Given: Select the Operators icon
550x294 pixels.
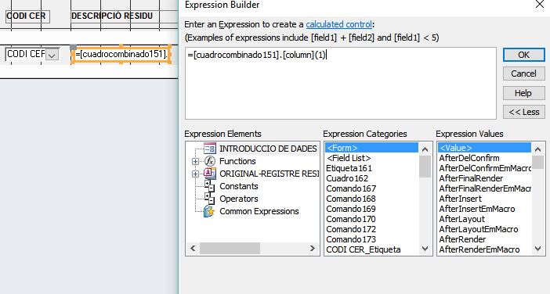Looking at the screenshot, I should (209, 199).
